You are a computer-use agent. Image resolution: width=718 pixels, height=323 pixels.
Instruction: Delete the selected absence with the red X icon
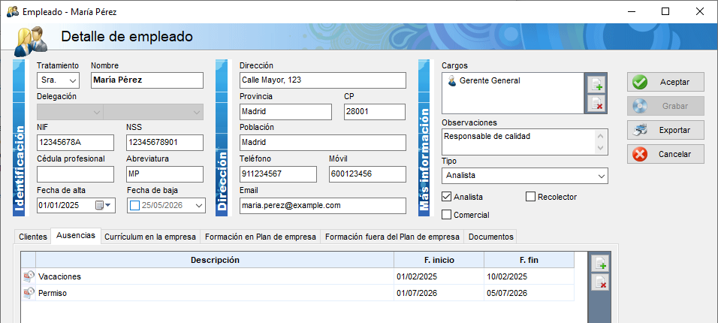(600, 282)
